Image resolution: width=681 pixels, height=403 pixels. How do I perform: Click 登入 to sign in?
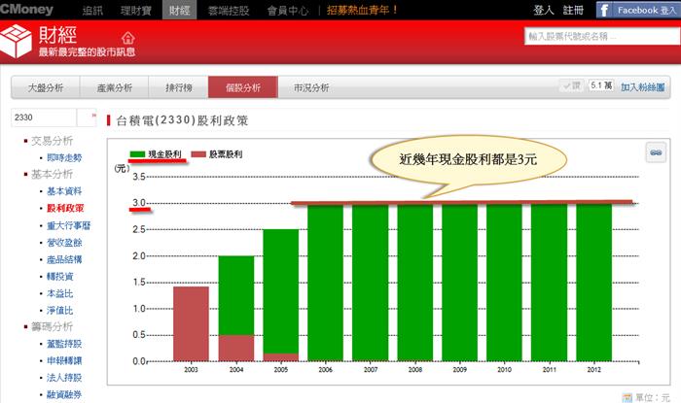543,10
